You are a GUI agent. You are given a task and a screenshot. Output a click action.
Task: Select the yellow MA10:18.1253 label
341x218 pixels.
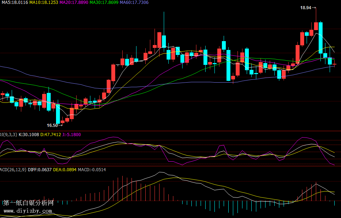44,2
